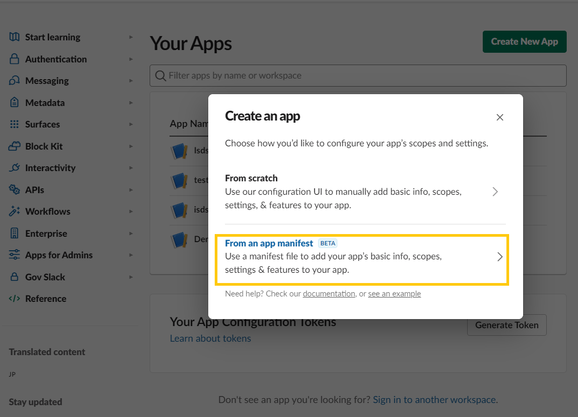Click the Start learning book icon
The image size is (578, 417).
[x=15, y=37]
